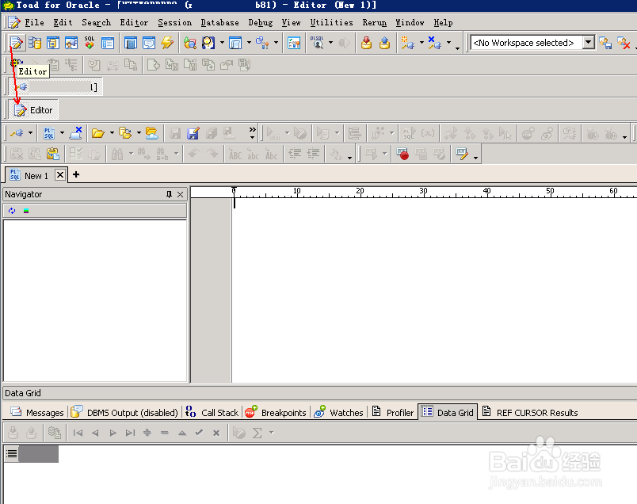
Task: Pin the Navigator panel
Action: coord(169,194)
